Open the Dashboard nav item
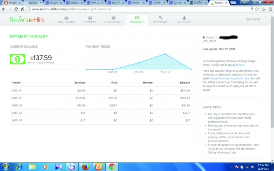Image resolution: width=274 pixels, height=171 pixels. (x=67, y=20)
